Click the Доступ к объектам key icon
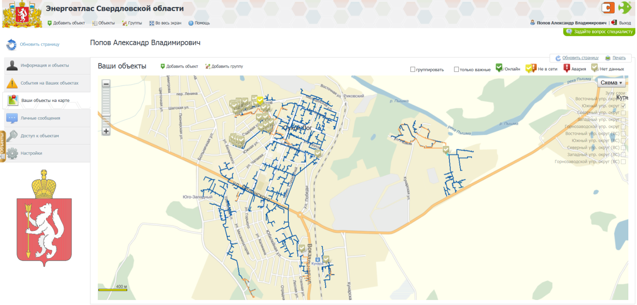 pyautogui.click(x=12, y=136)
